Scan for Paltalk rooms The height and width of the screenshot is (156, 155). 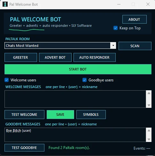pyautogui.click(x=135, y=46)
